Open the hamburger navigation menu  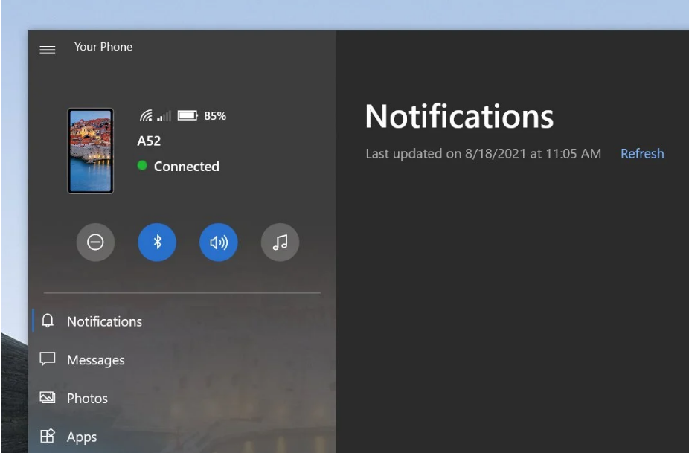(48, 49)
